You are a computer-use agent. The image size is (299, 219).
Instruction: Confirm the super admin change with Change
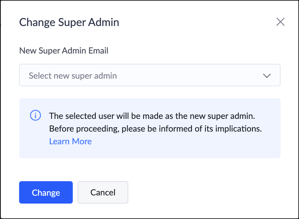coord(46,192)
